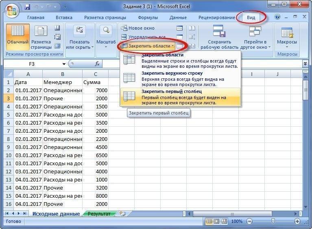
Task: Click full screen icon in view modes group
Action: click(57, 46)
